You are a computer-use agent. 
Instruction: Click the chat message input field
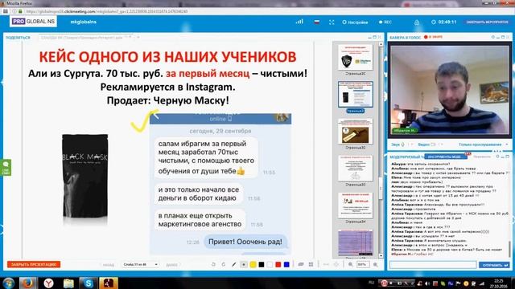coord(433,265)
